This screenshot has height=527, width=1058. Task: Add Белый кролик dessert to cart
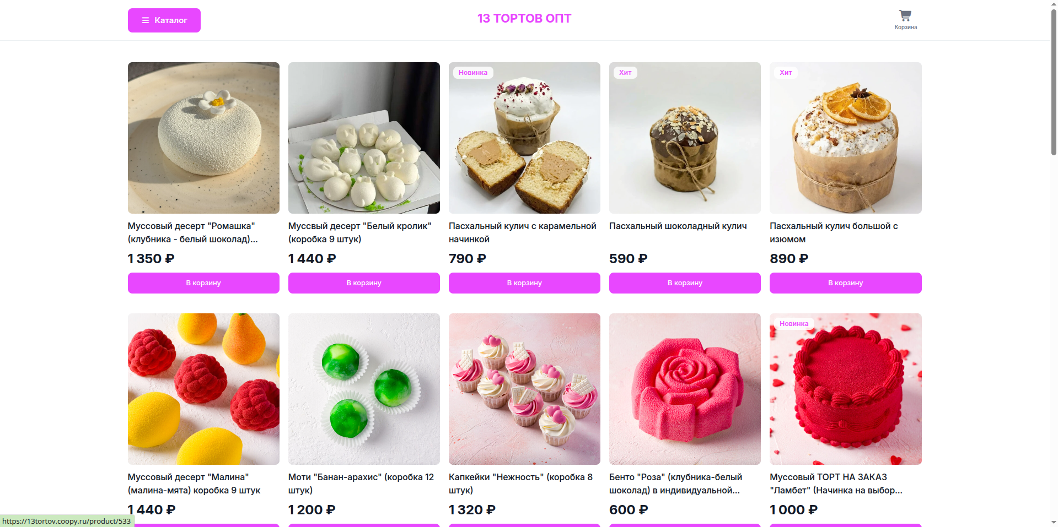(x=364, y=283)
